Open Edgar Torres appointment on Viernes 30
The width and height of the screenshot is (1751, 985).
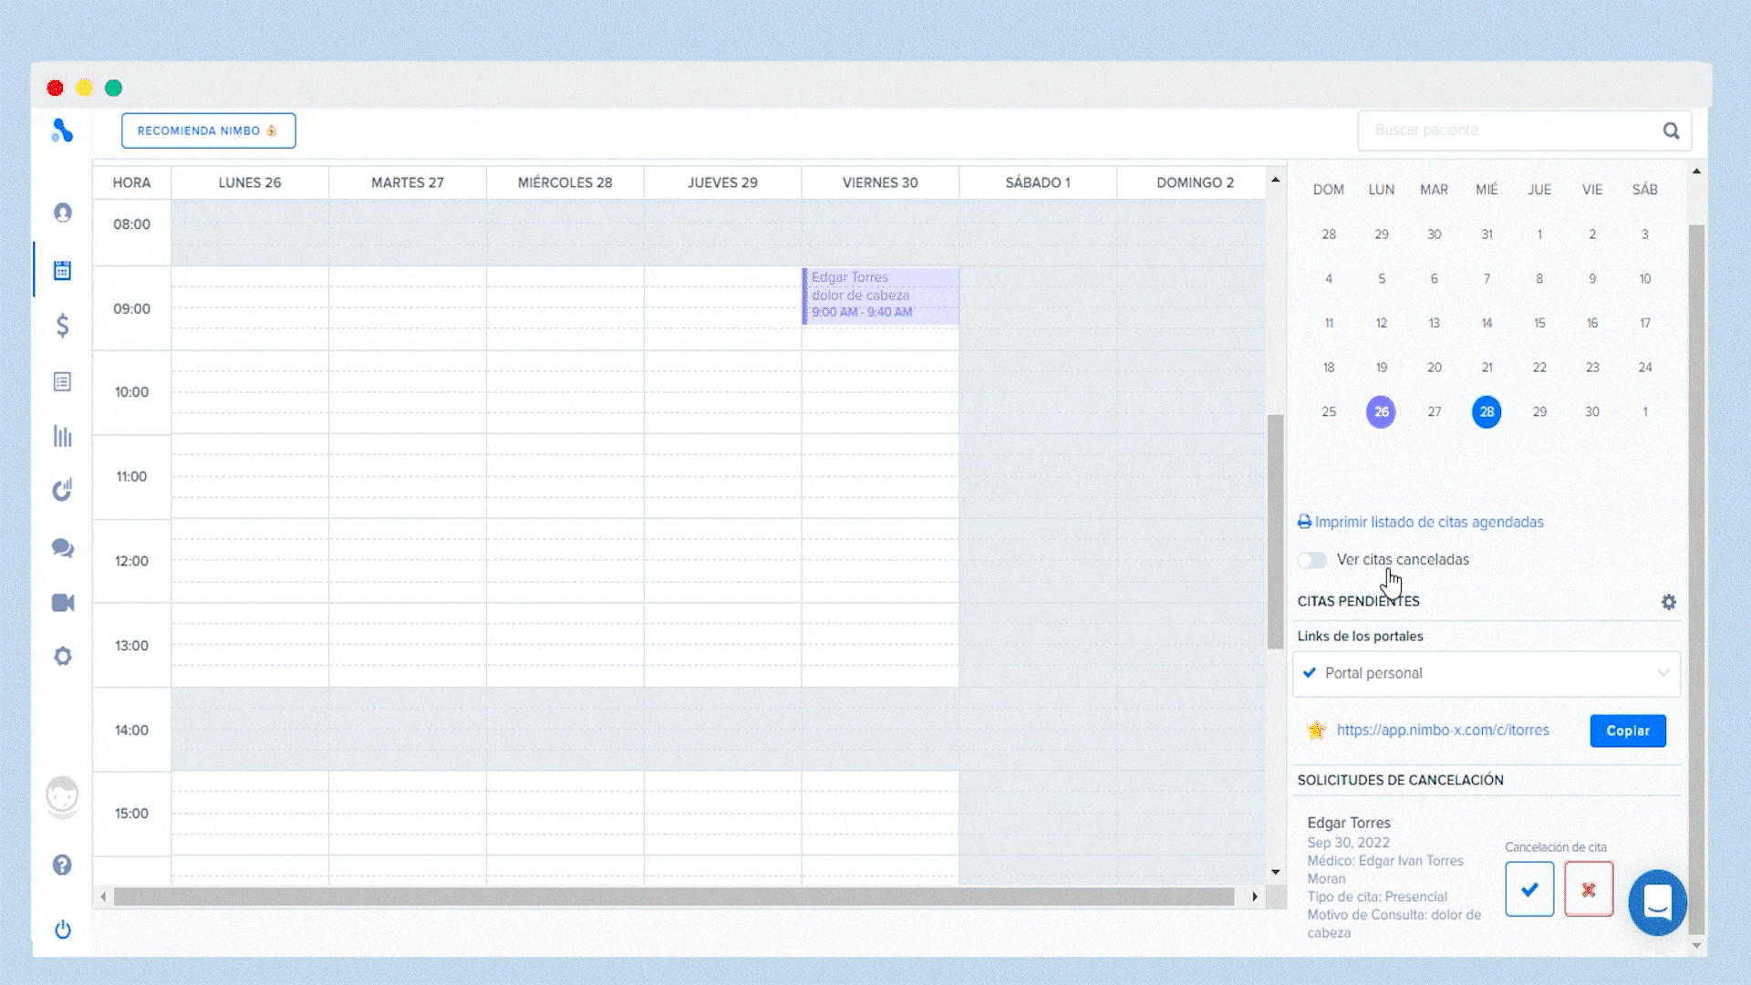pyautogui.click(x=880, y=295)
